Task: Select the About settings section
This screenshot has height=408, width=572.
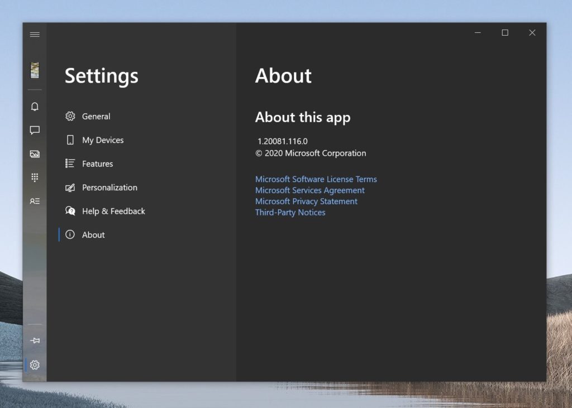Action: (x=93, y=235)
